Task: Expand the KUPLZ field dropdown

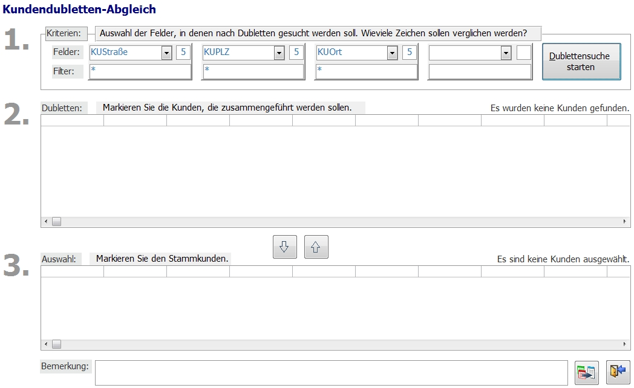Action: [279, 53]
